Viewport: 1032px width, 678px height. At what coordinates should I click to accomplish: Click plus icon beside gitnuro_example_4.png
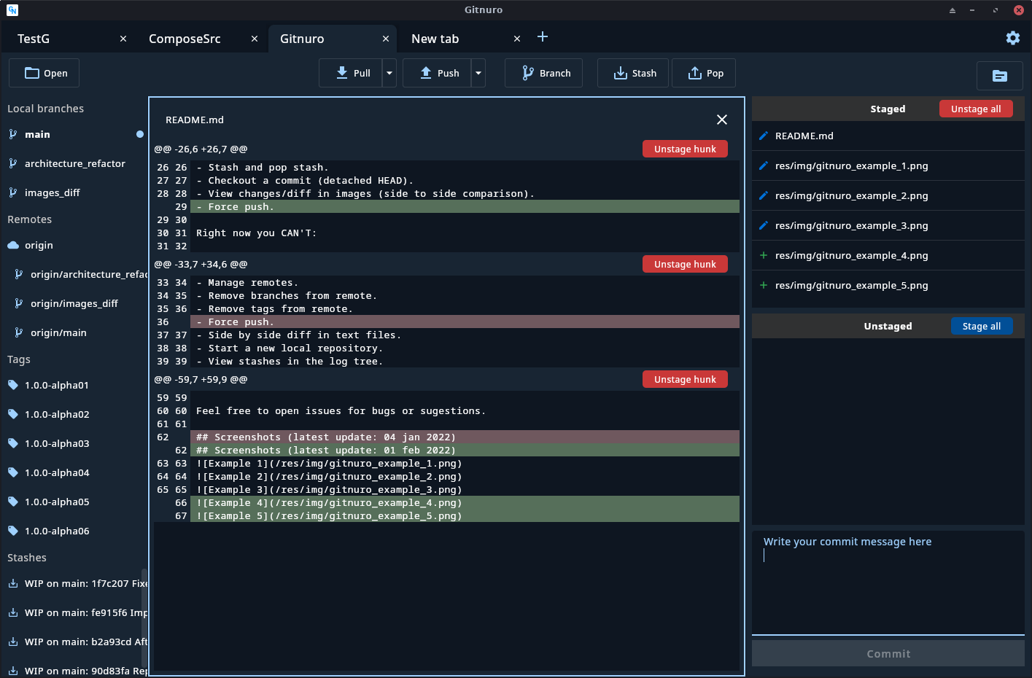(764, 255)
